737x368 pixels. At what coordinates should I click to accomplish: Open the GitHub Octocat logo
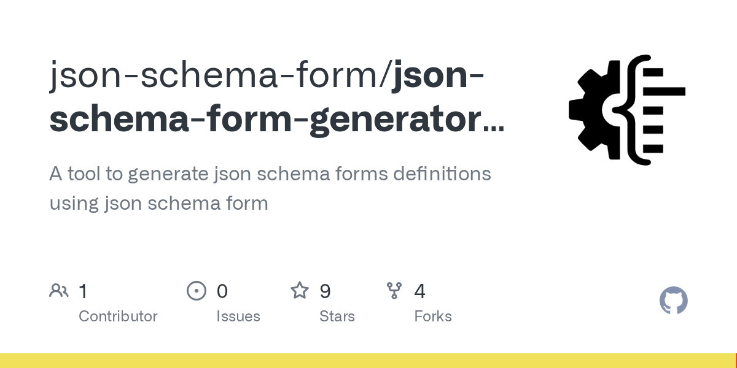tap(673, 301)
